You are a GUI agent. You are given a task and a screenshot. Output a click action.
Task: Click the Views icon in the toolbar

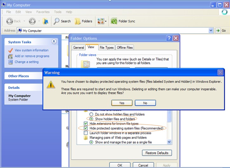(101, 21)
